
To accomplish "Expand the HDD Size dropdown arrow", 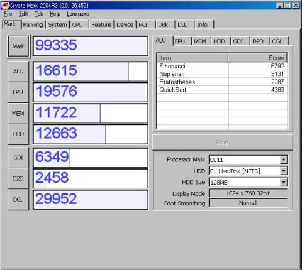I will (284, 182).
